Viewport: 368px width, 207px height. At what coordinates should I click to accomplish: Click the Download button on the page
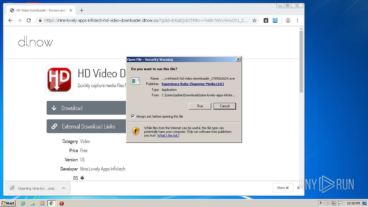86,108
